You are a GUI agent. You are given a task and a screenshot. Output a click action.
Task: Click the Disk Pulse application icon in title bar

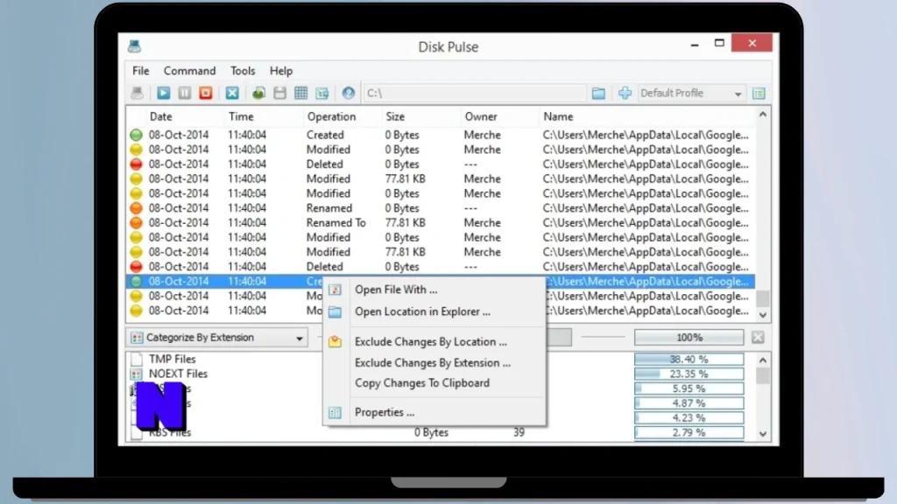click(x=135, y=46)
